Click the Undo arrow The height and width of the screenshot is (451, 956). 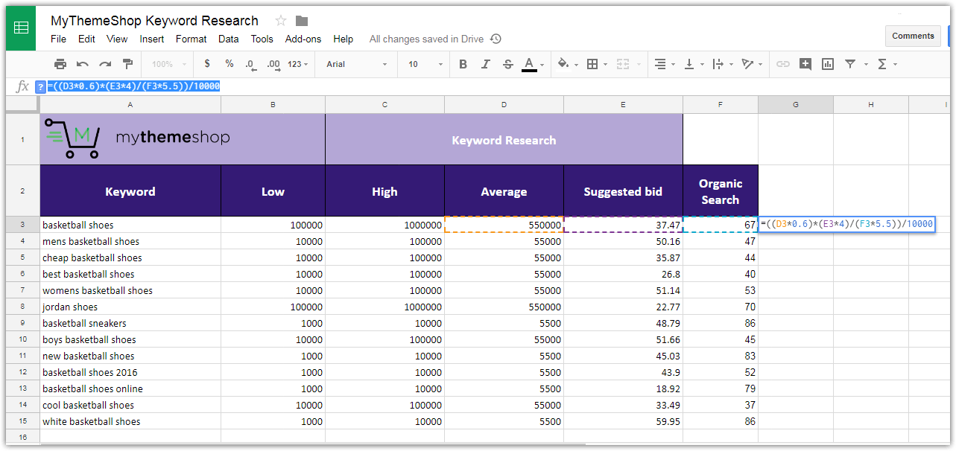point(83,64)
